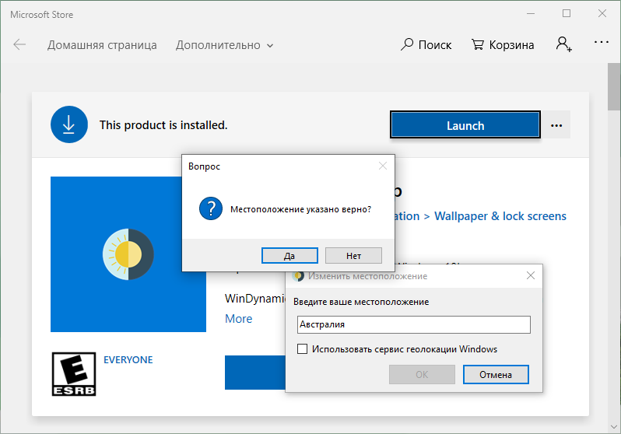Click the "Введите ваше местоположение" label

click(361, 302)
